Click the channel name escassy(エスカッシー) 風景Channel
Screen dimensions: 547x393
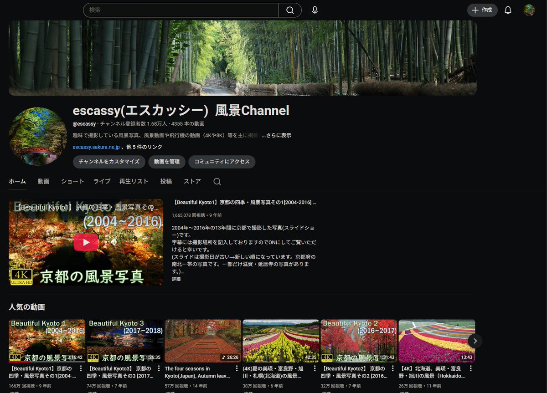tap(181, 111)
